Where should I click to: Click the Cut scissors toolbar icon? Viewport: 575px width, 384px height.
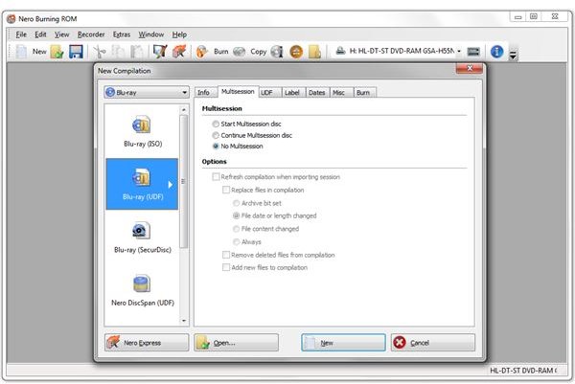99,52
